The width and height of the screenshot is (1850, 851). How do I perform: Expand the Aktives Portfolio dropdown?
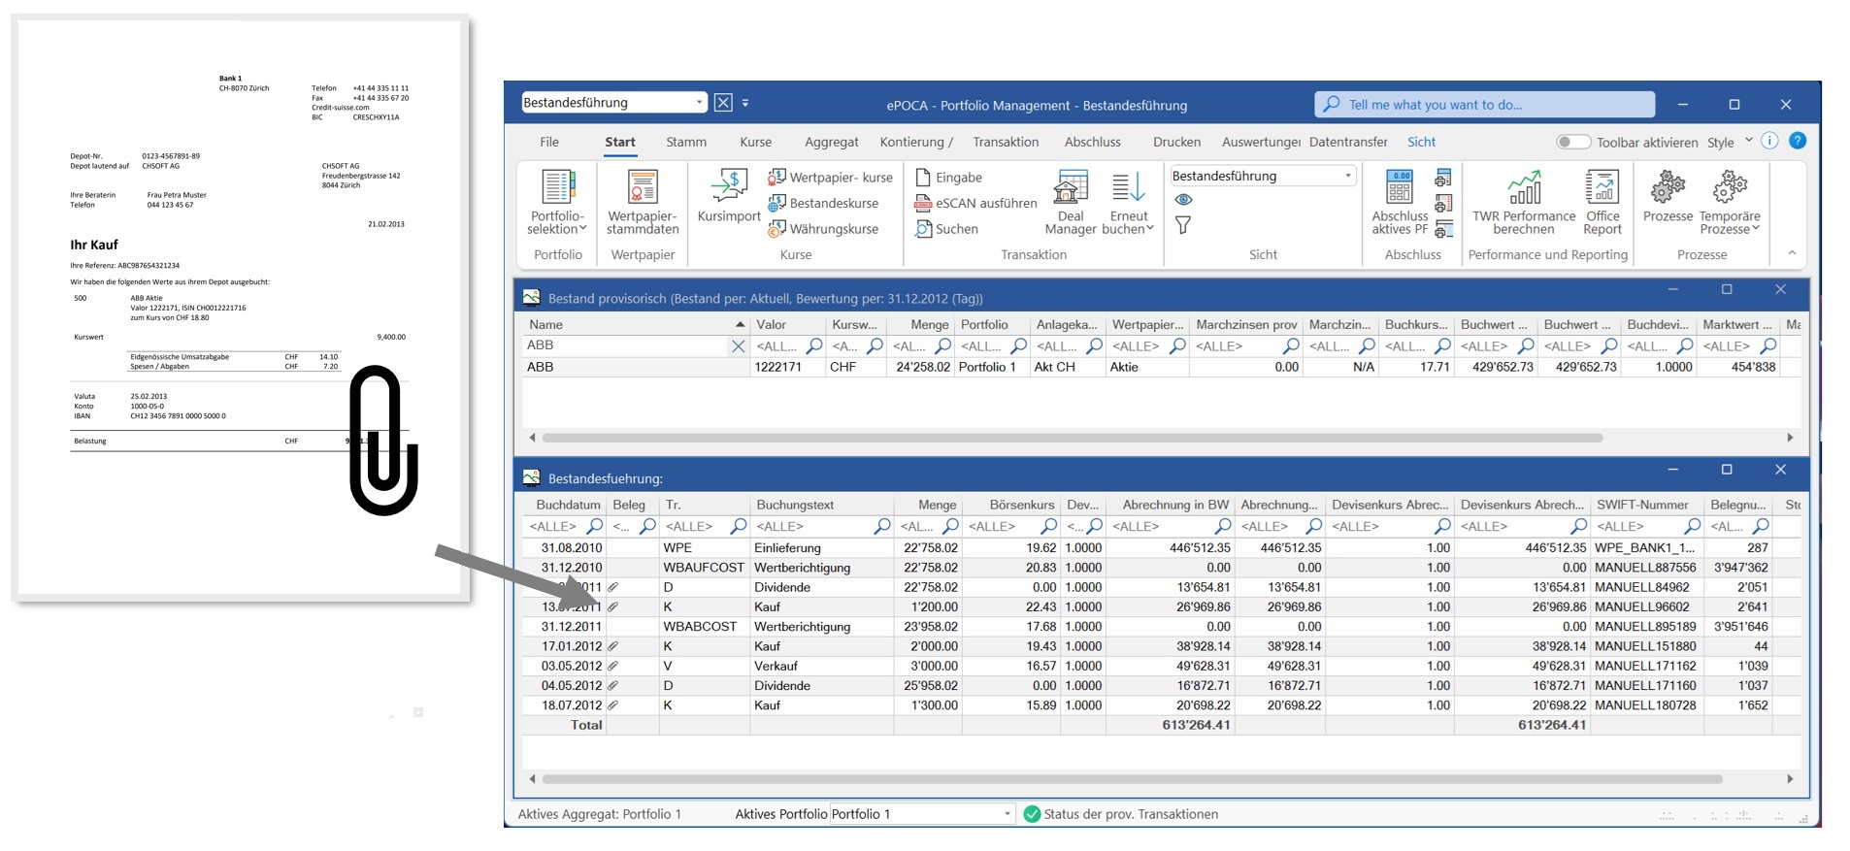click(x=1008, y=814)
